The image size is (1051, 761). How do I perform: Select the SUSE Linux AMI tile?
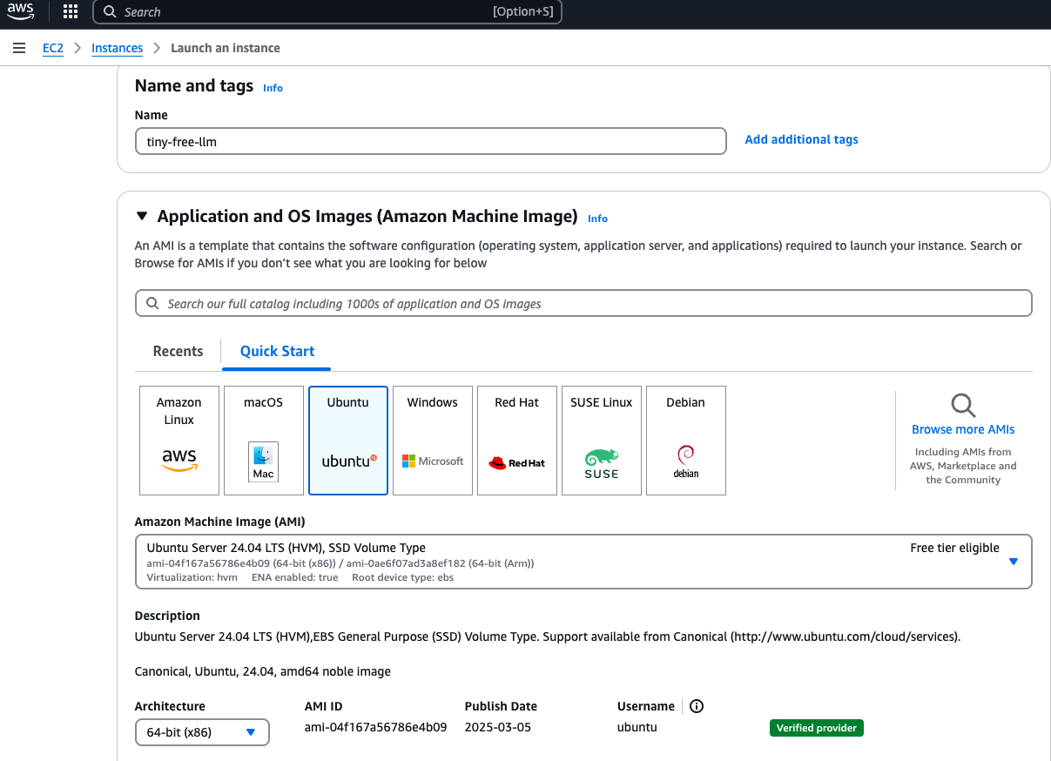(602, 441)
